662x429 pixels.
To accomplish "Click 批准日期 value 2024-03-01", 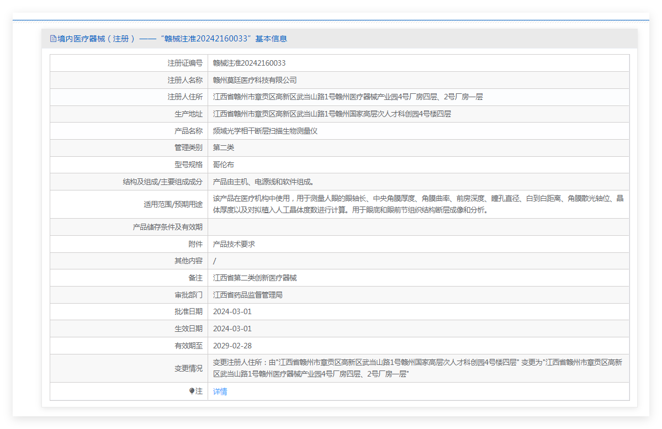I will tap(232, 311).
